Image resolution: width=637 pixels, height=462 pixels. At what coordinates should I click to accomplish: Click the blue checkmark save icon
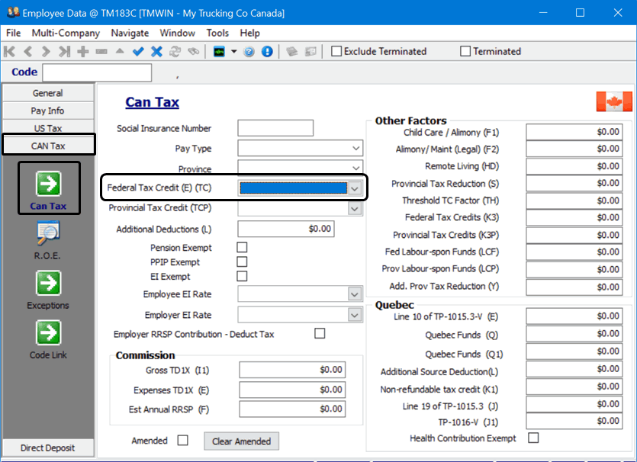pos(138,52)
